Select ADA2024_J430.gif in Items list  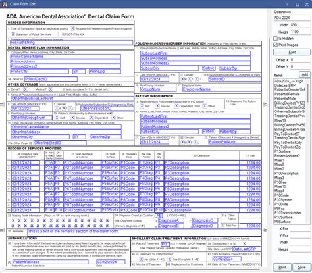click(x=289, y=81)
